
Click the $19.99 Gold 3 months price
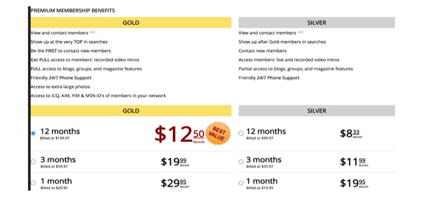tap(175, 162)
